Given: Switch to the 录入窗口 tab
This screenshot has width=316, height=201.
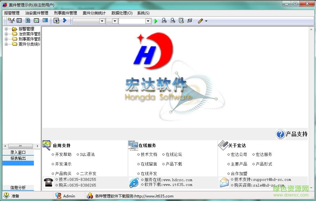Looking at the screenshot, I should pos(18,152).
